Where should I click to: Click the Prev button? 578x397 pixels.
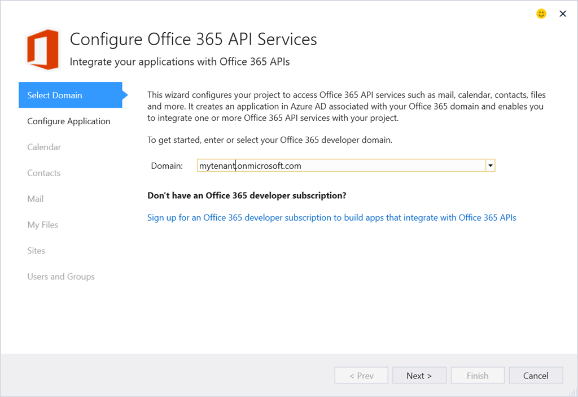pos(361,376)
